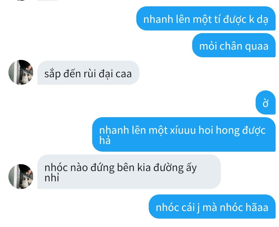Tap the word "nhỉ" in the gray bubble
The height and width of the screenshot is (227, 279).
pos(51,178)
